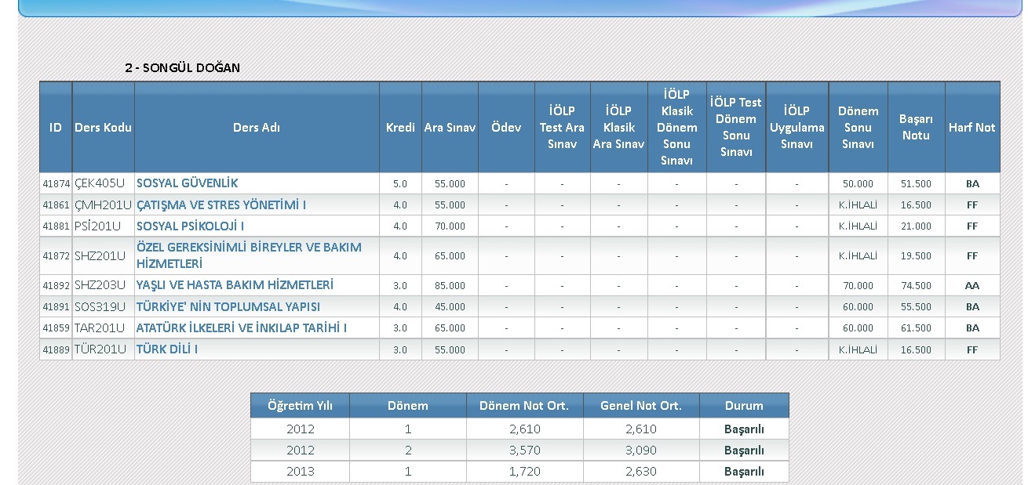Select the Başarı Notu column header
The width and height of the screenshot is (1028, 485).
tap(916, 127)
